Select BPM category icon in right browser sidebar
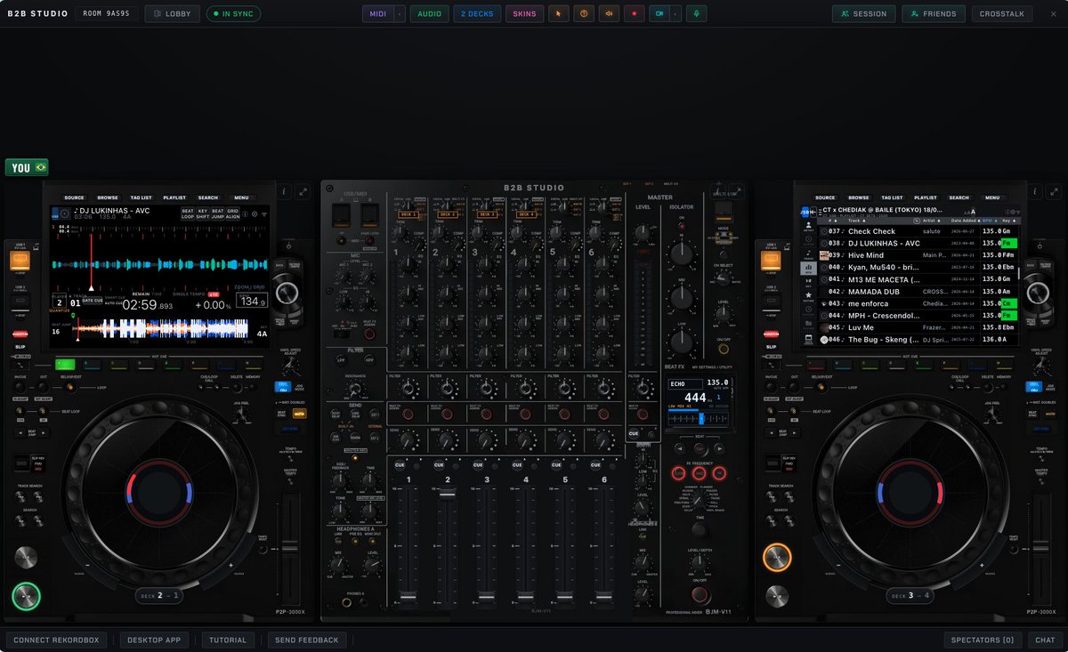 pos(809,268)
